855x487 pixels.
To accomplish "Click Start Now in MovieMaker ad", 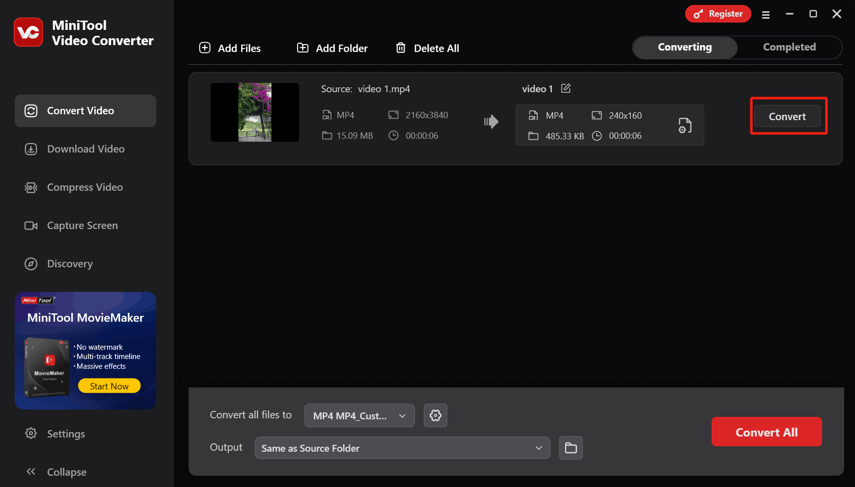I will tap(109, 386).
